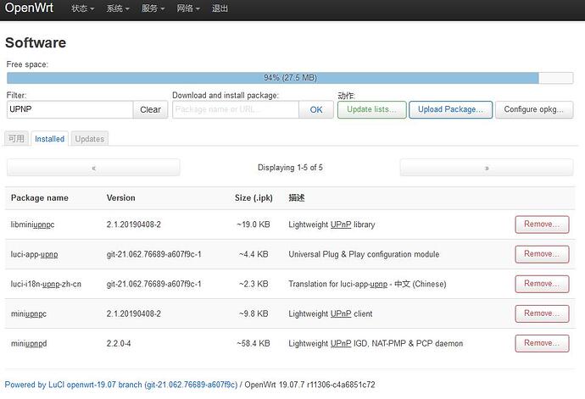This screenshot has height=399, width=585.
Task: Click the Package name column header
Action: coord(40,198)
